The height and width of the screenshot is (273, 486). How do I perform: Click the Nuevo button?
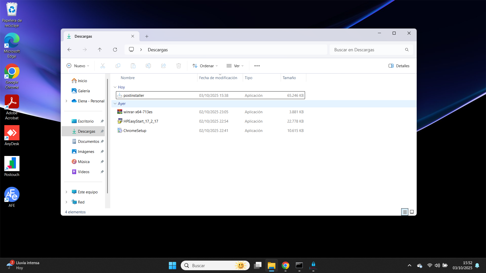pyautogui.click(x=78, y=66)
